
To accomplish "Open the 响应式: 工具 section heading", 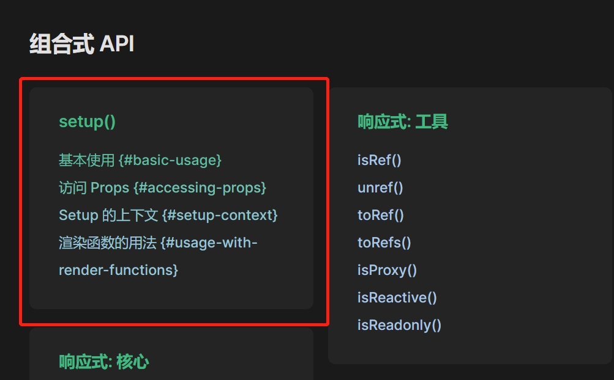I will [x=403, y=122].
